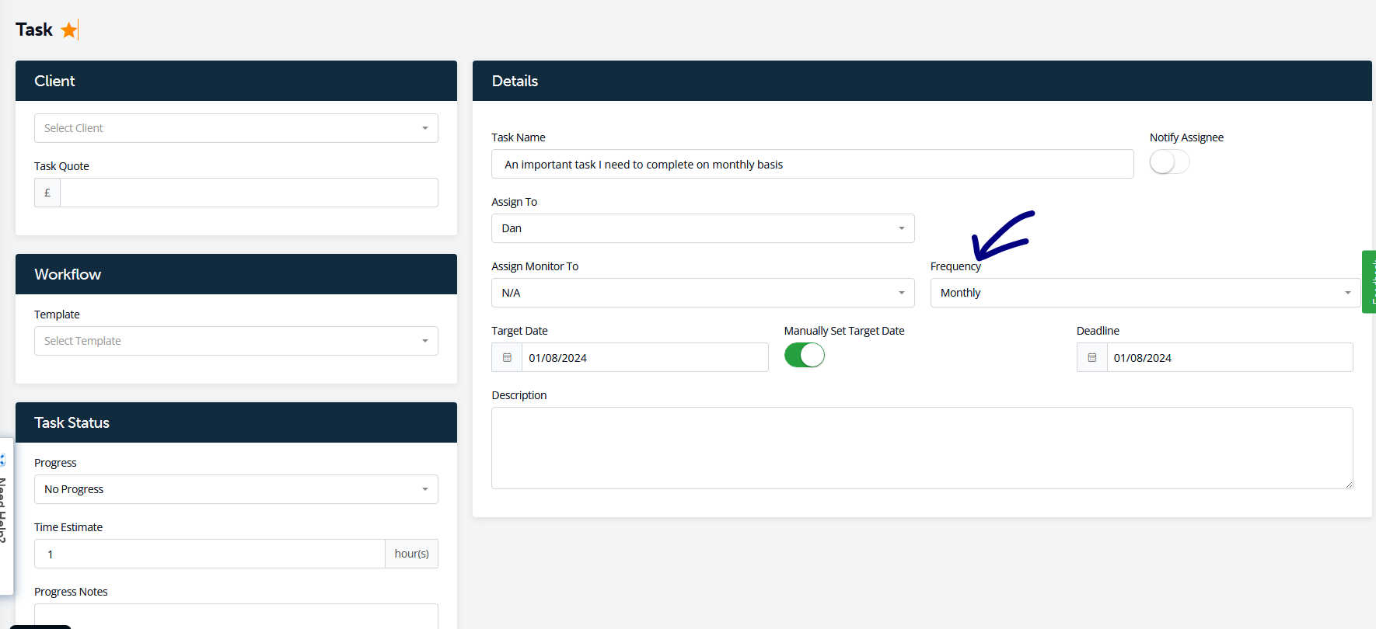Click the Deadline date text field
This screenshot has height=629, width=1376.
(x=1228, y=357)
